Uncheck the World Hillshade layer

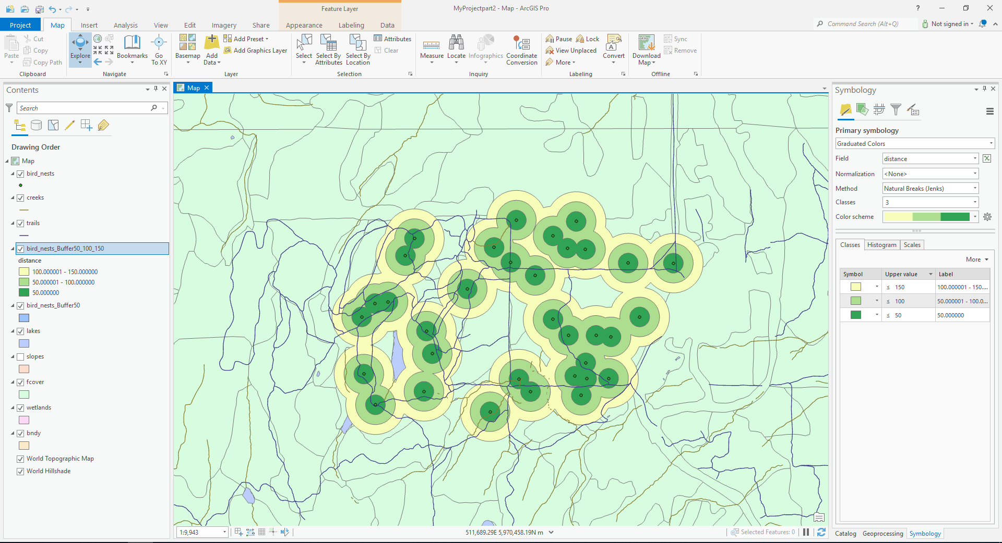tap(20, 471)
